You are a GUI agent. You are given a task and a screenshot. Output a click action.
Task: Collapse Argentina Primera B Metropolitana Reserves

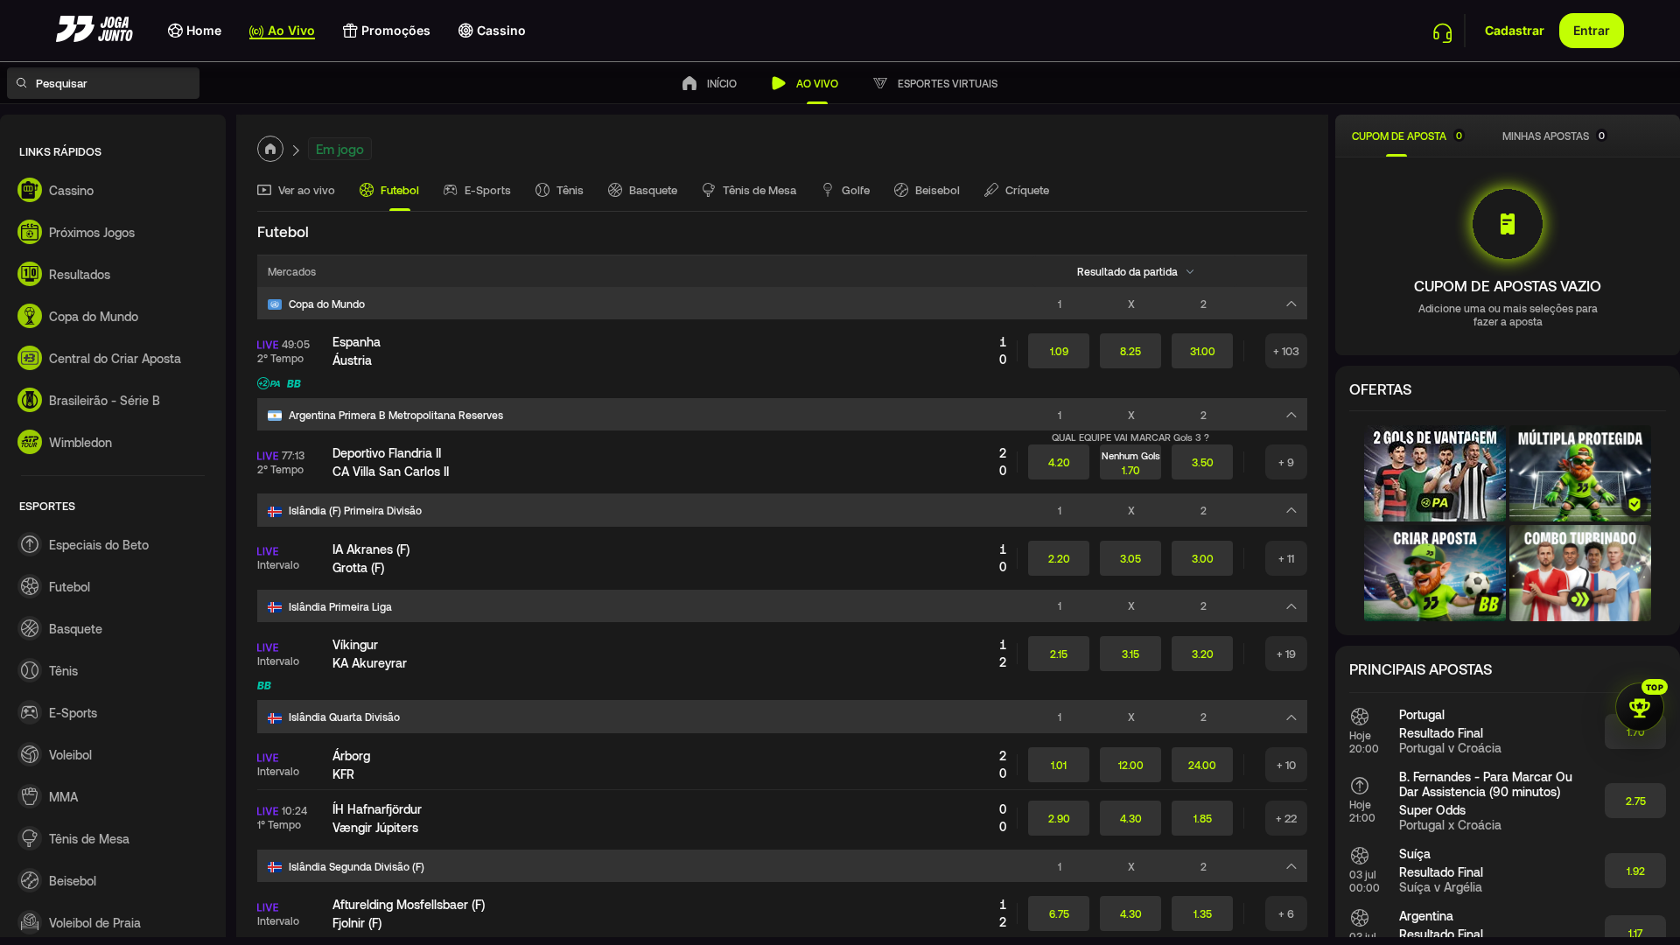click(x=1291, y=415)
